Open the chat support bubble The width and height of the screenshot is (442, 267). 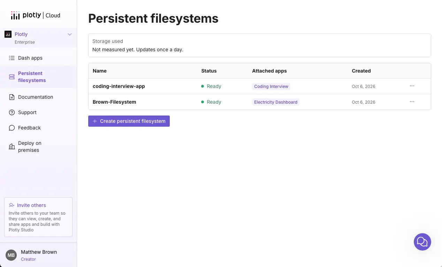pos(422,242)
